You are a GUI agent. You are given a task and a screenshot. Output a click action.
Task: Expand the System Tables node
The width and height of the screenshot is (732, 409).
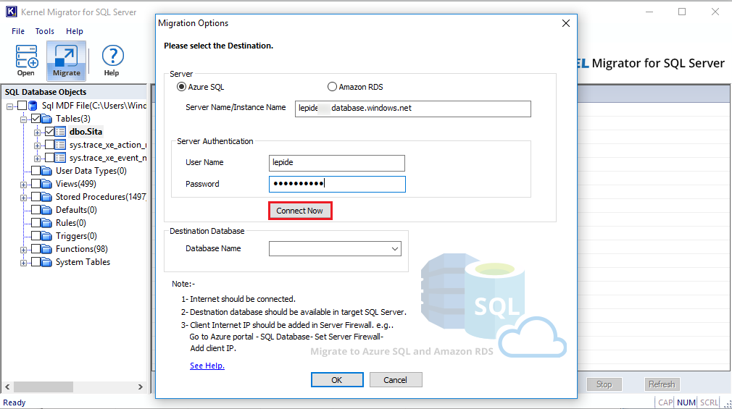tap(23, 263)
